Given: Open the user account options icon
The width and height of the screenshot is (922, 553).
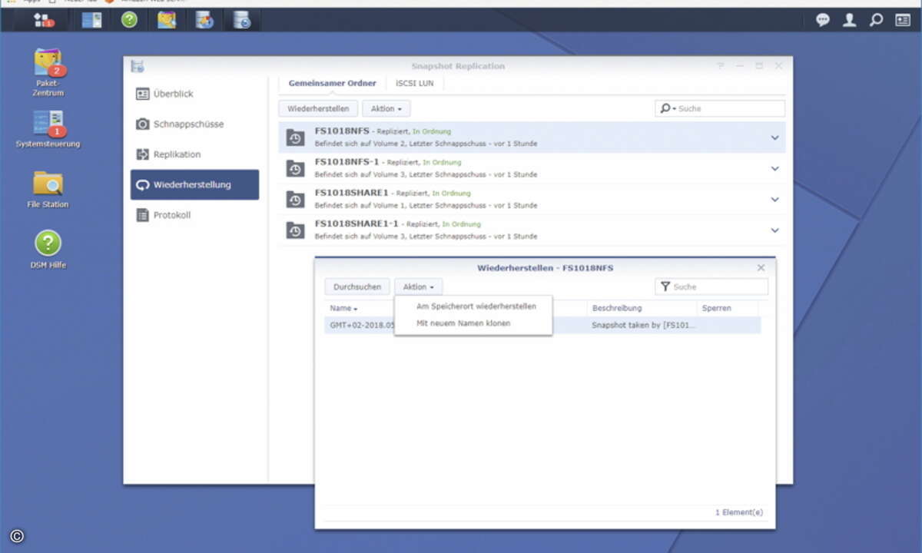Looking at the screenshot, I should (849, 21).
